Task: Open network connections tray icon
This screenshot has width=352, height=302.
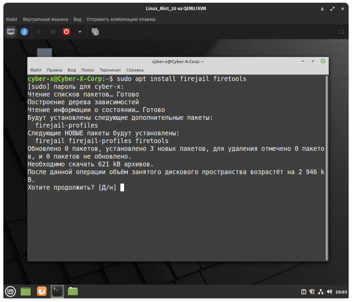Action: pos(321,292)
